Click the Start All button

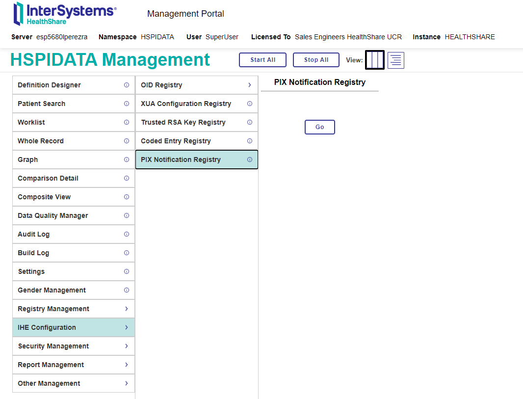(262, 60)
